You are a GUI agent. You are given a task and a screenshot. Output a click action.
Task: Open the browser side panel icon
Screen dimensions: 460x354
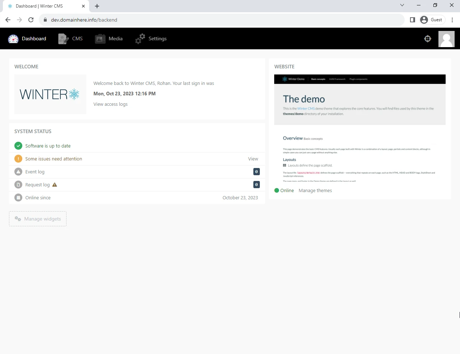[413, 20]
